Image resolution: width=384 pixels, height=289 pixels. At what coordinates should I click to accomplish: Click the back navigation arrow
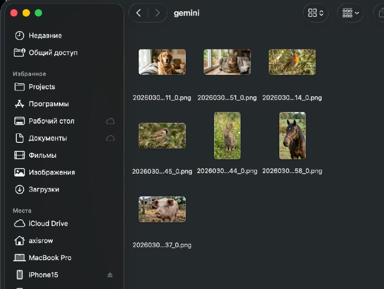pyautogui.click(x=139, y=13)
